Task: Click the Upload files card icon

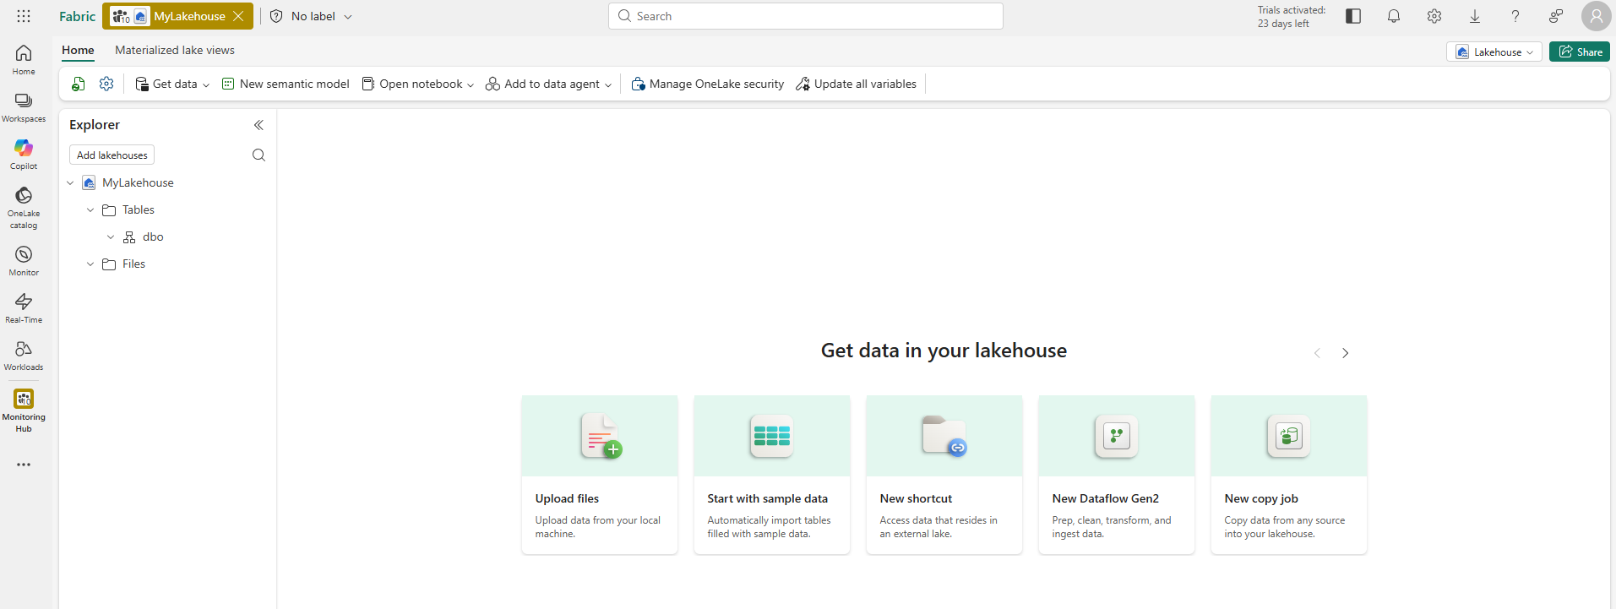Action: [x=601, y=436]
